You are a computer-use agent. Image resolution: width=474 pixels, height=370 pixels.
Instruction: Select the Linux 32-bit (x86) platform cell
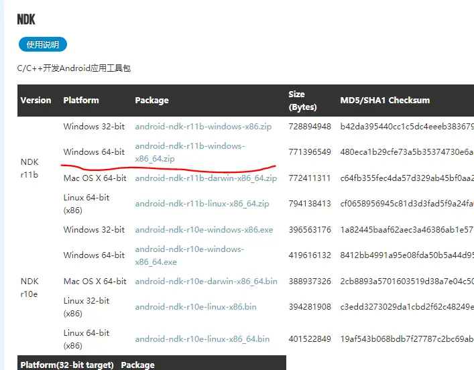pyautogui.click(x=86, y=307)
